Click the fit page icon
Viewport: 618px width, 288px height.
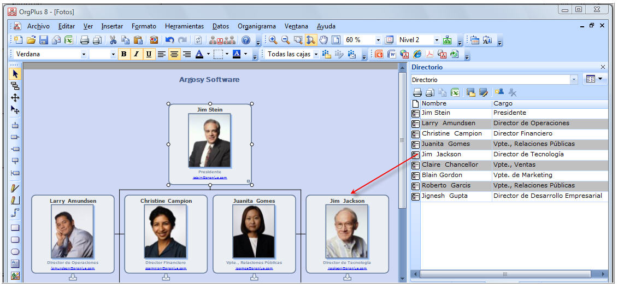coord(336,40)
